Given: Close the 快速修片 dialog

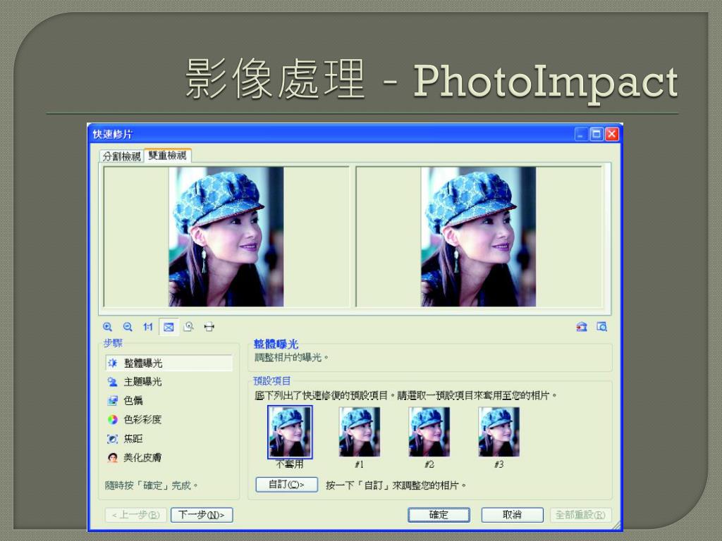Looking at the screenshot, I should pyautogui.click(x=612, y=135).
